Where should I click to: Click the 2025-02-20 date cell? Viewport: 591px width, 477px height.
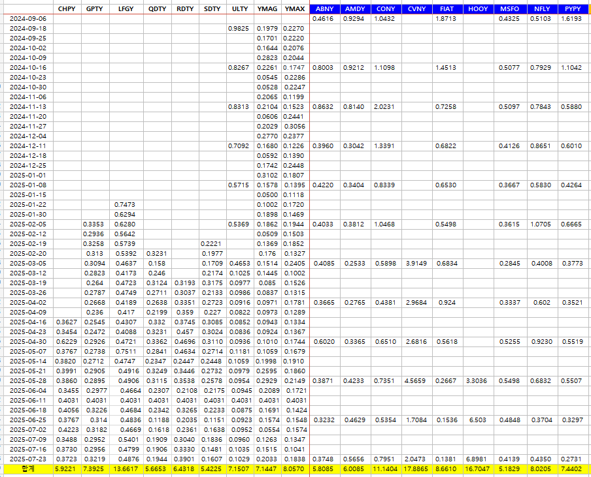point(28,254)
